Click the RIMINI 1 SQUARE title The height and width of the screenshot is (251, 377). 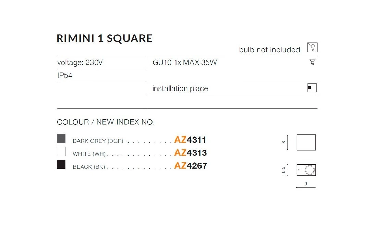[x=105, y=38]
